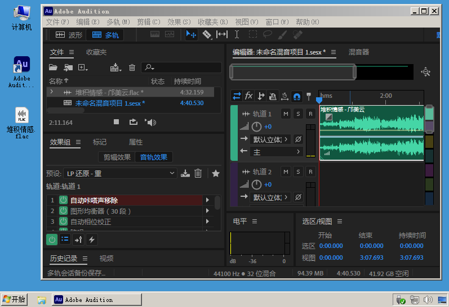Click the timeline zoom navigator bar
Viewport: 449px width, 307px height.
[293, 72]
